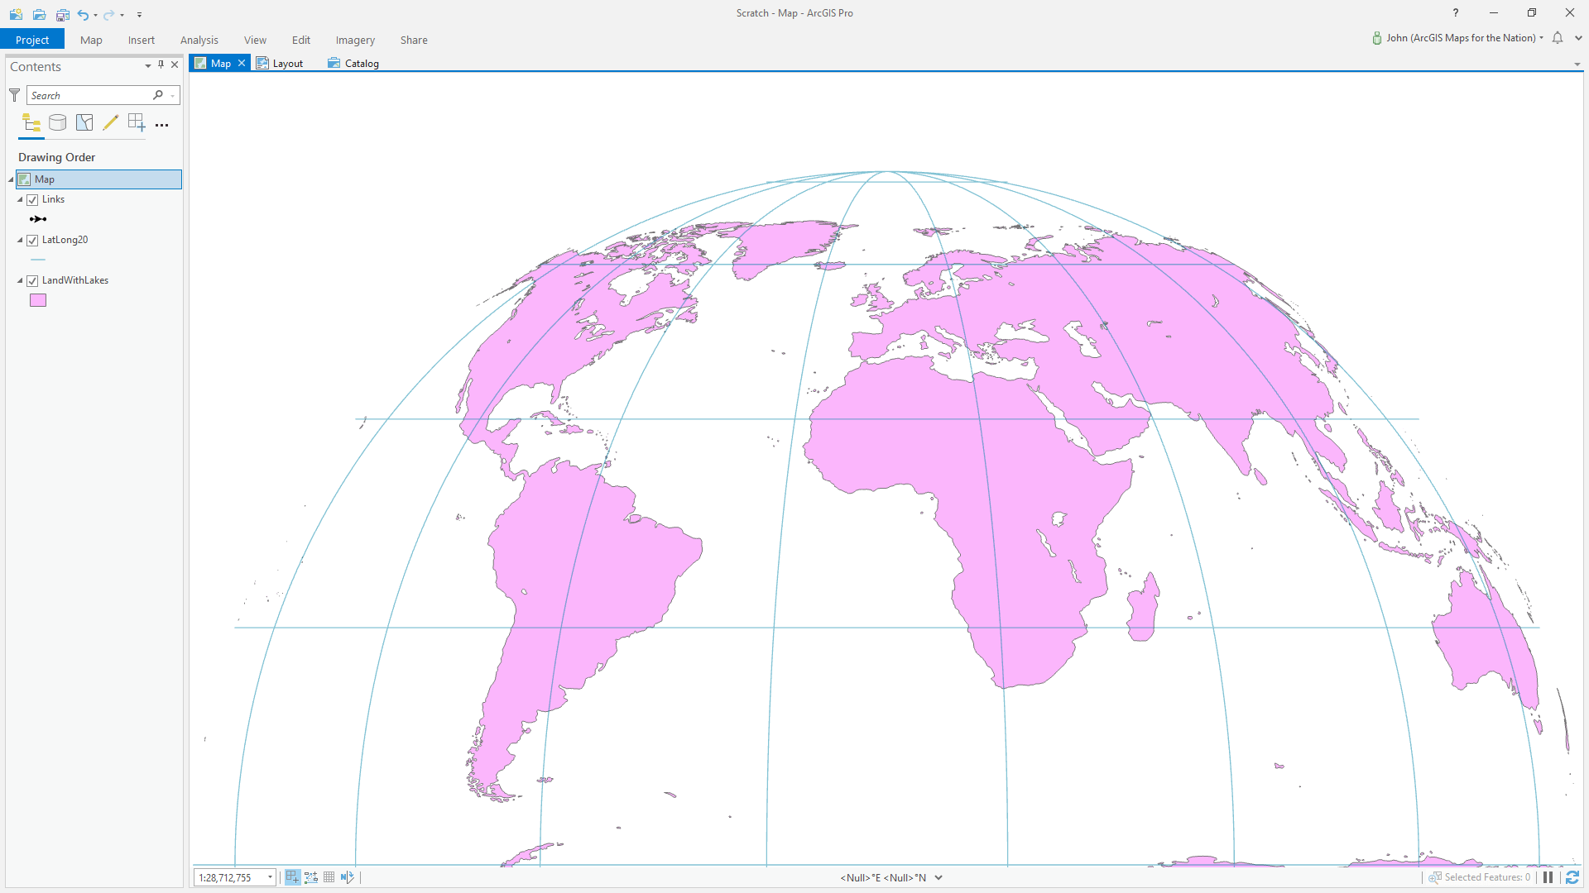Open the Analysis ribbon tab

[x=199, y=40]
